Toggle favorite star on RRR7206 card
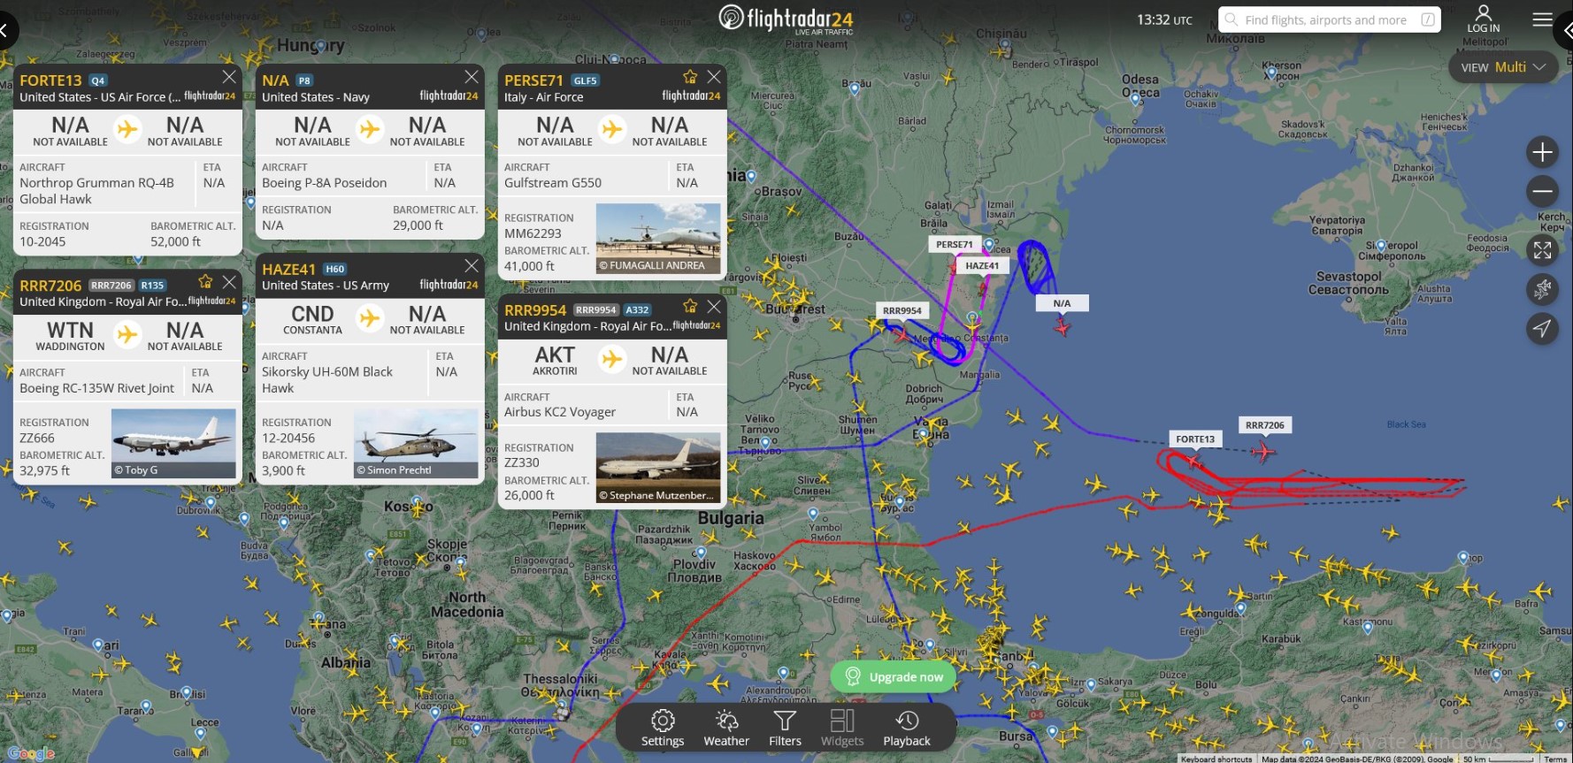The height and width of the screenshot is (763, 1573). [x=205, y=281]
